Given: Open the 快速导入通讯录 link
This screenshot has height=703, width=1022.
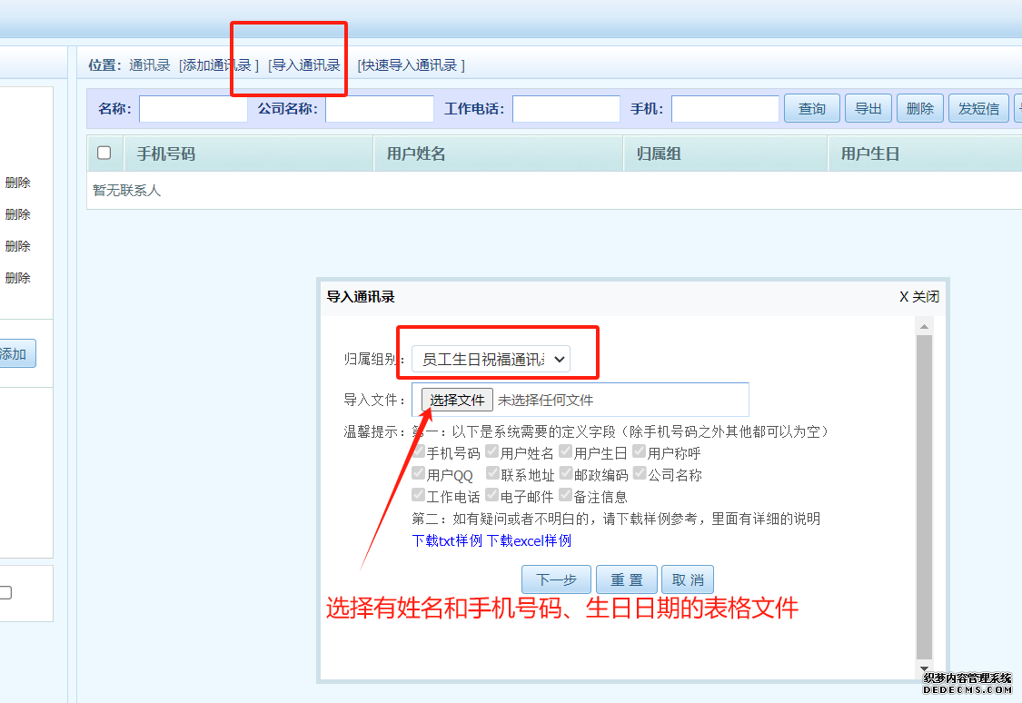Looking at the screenshot, I should [411, 65].
